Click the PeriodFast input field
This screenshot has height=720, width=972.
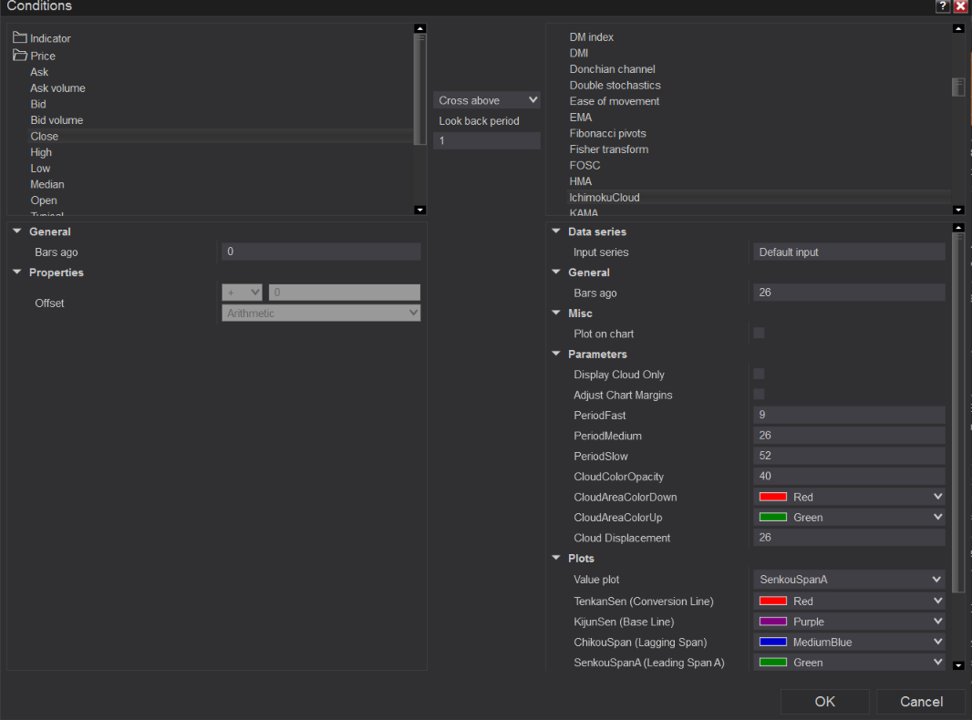pyautogui.click(x=849, y=416)
